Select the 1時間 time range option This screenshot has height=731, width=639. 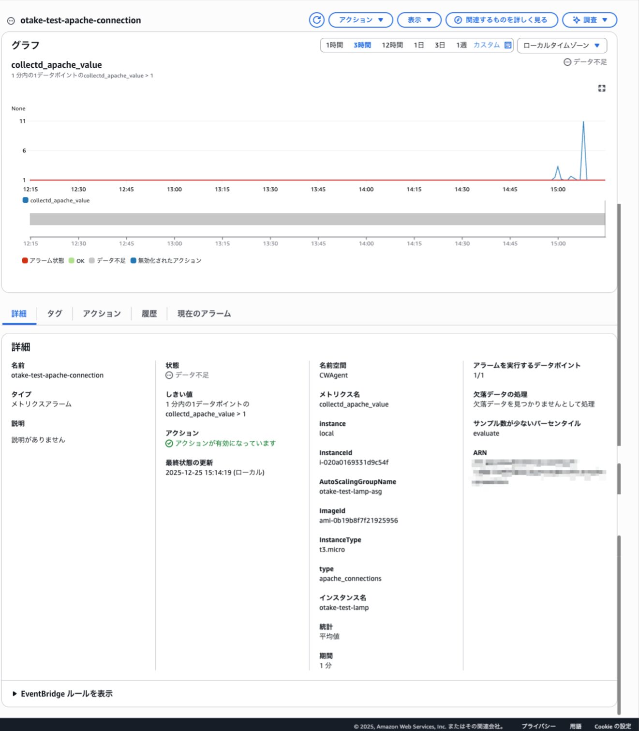(x=334, y=45)
